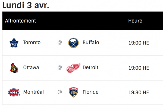Click the 19:00 HE Ottawa game time
Viewport: 163px width, 109px height.
(x=139, y=68)
